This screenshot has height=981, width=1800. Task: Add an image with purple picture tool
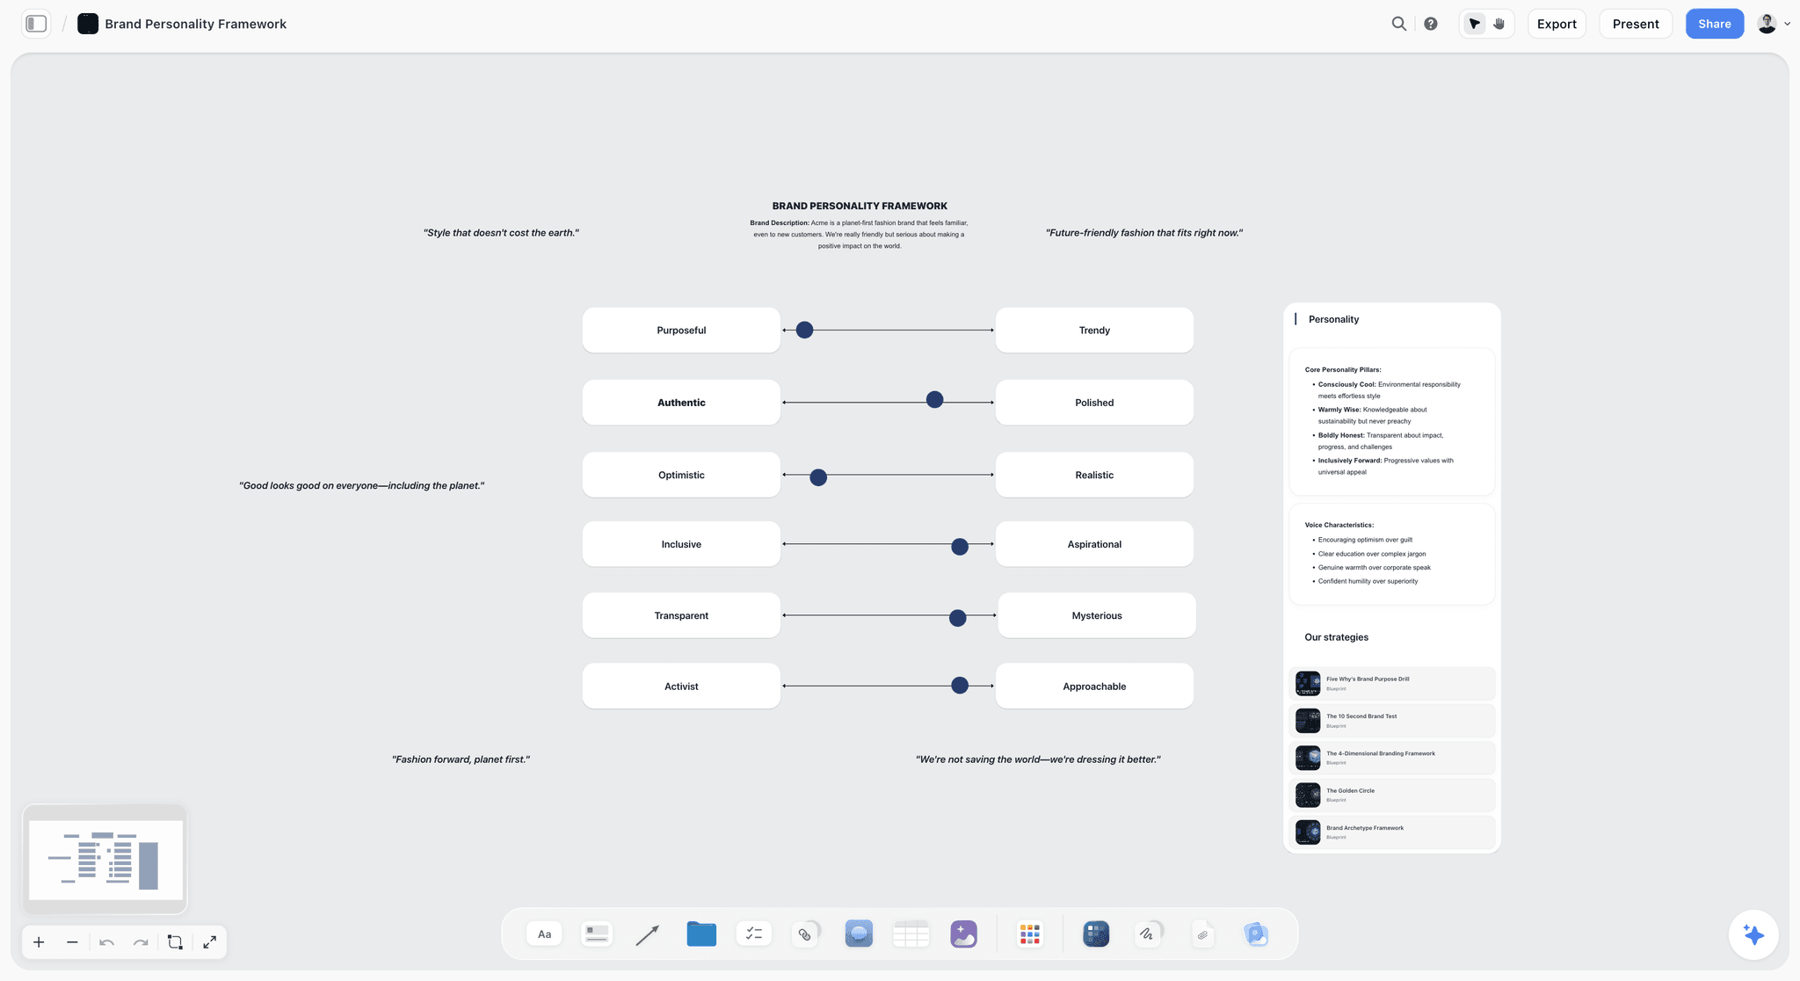[x=964, y=934]
